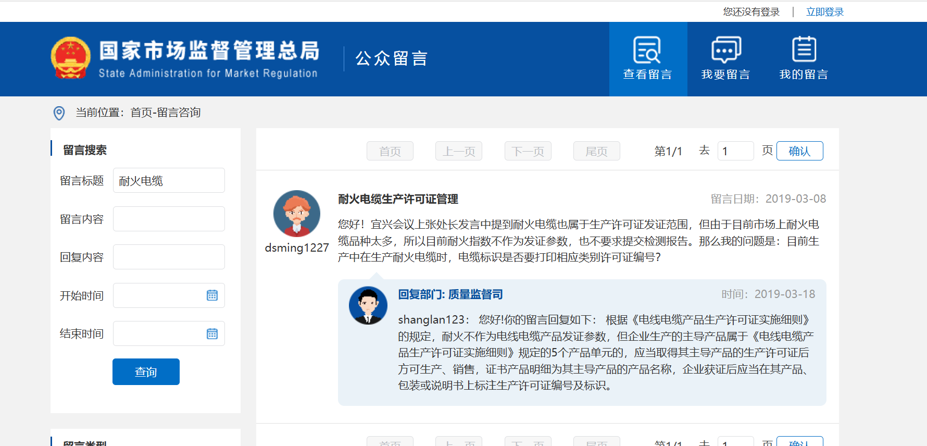Image resolution: width=927 pixels, height=446 pixels.
Task: Open the 我要留言 leave message icon
Action: pos(725,50)
